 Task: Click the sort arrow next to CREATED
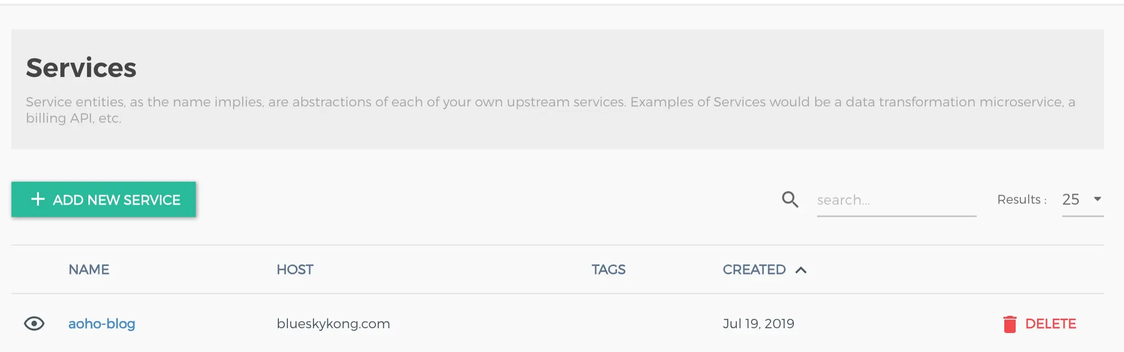click(801, 270)
